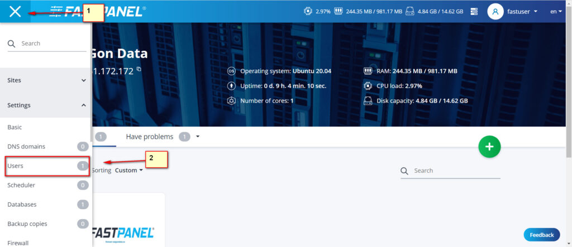Viewport: 572px width, 247px height.
Task: Click the CPU load 2.97% text
Action: (414, 86)
